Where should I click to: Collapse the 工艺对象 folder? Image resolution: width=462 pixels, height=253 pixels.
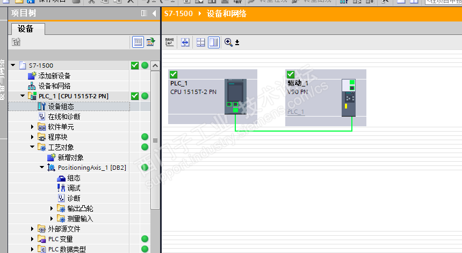click(x=32, y=147)
